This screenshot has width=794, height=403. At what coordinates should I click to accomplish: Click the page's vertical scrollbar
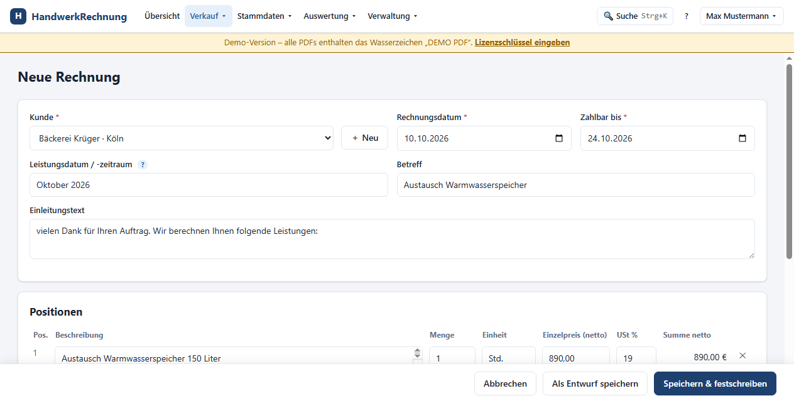pyautogui.click(x=789, y=160)
